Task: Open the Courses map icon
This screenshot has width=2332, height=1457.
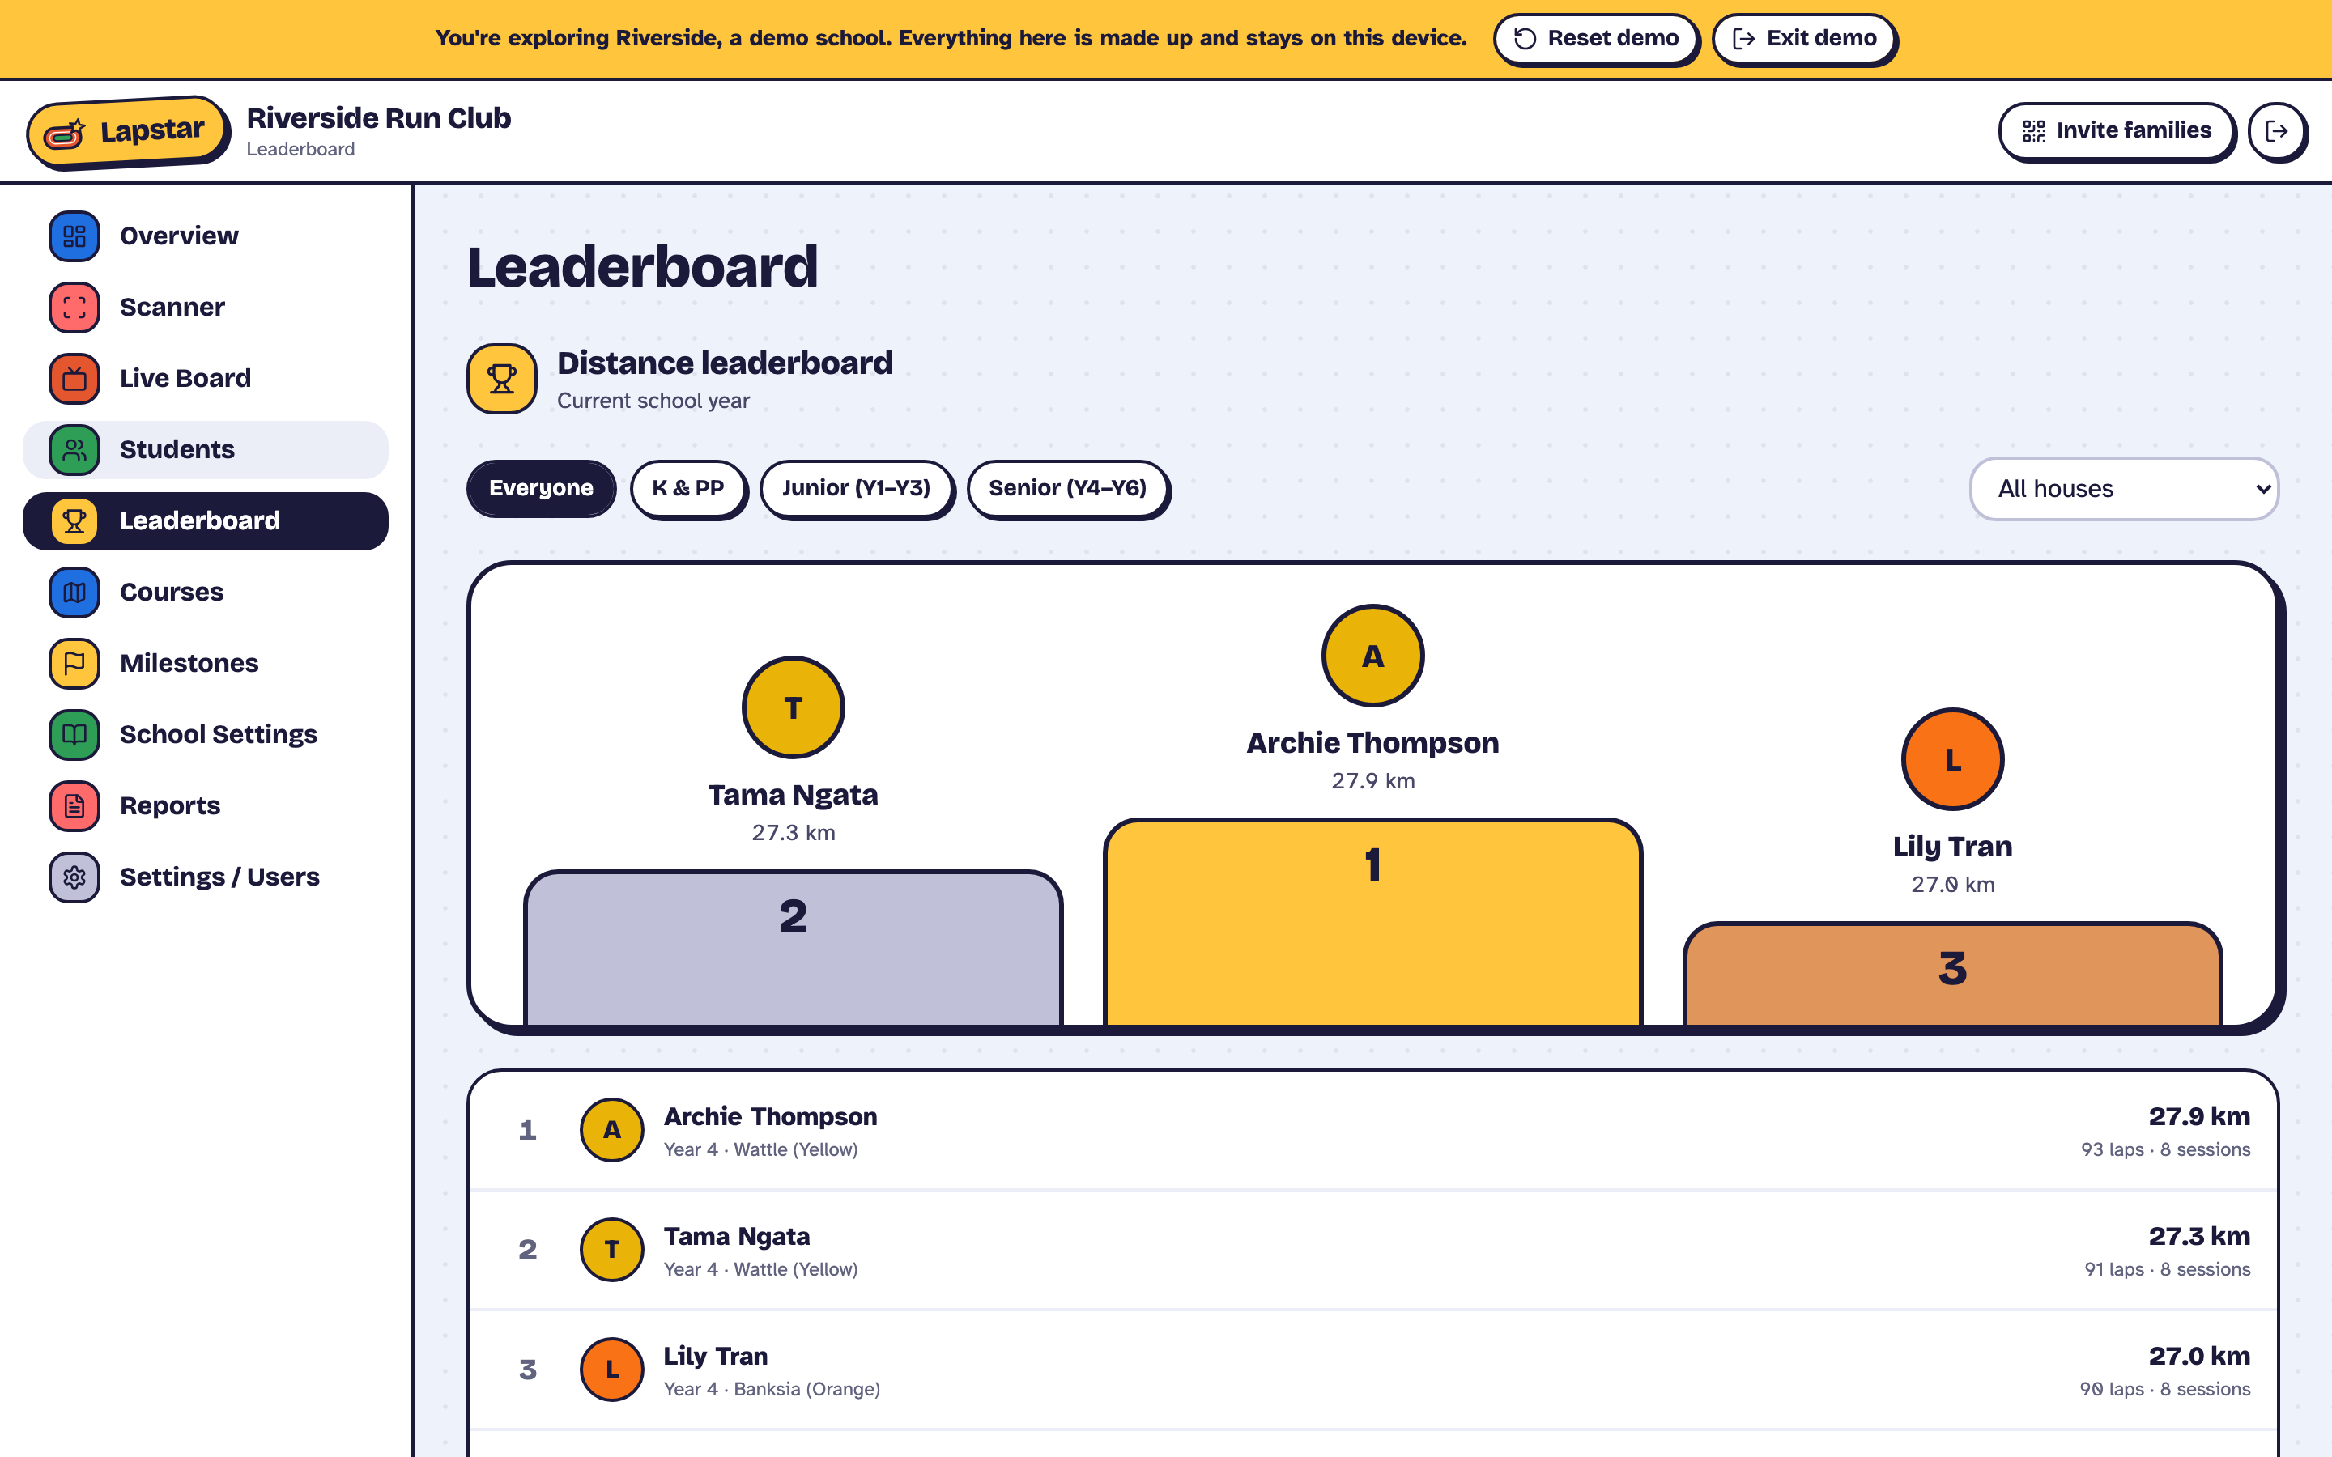Action: tap(74, 593)
